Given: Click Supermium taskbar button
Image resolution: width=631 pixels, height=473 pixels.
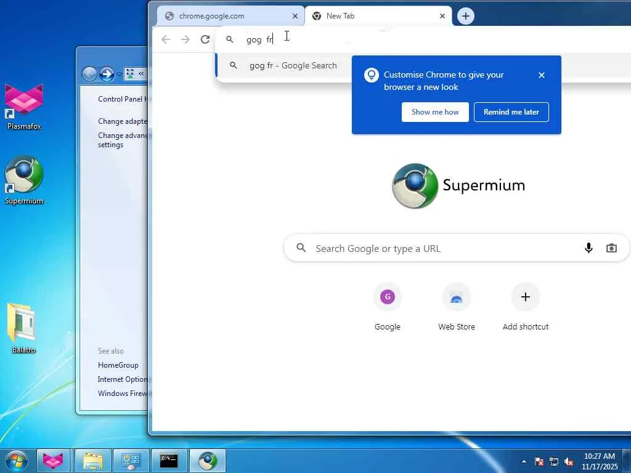Looking at the screenshot, I should point(208,461).
